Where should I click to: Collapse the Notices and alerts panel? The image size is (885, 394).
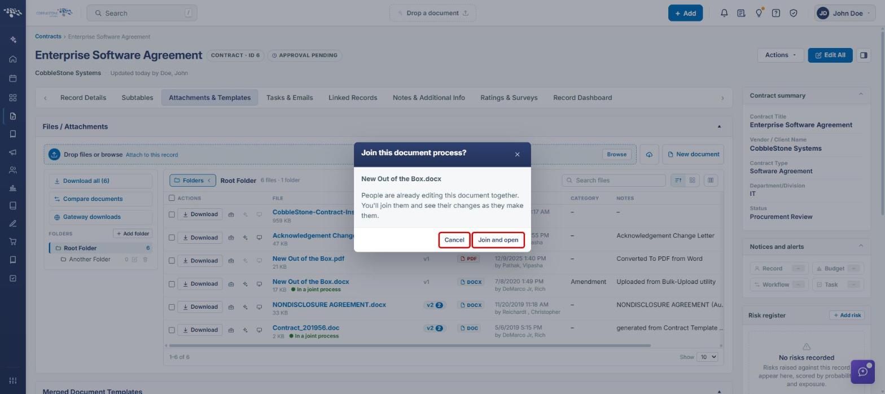(x=861, y=246)
